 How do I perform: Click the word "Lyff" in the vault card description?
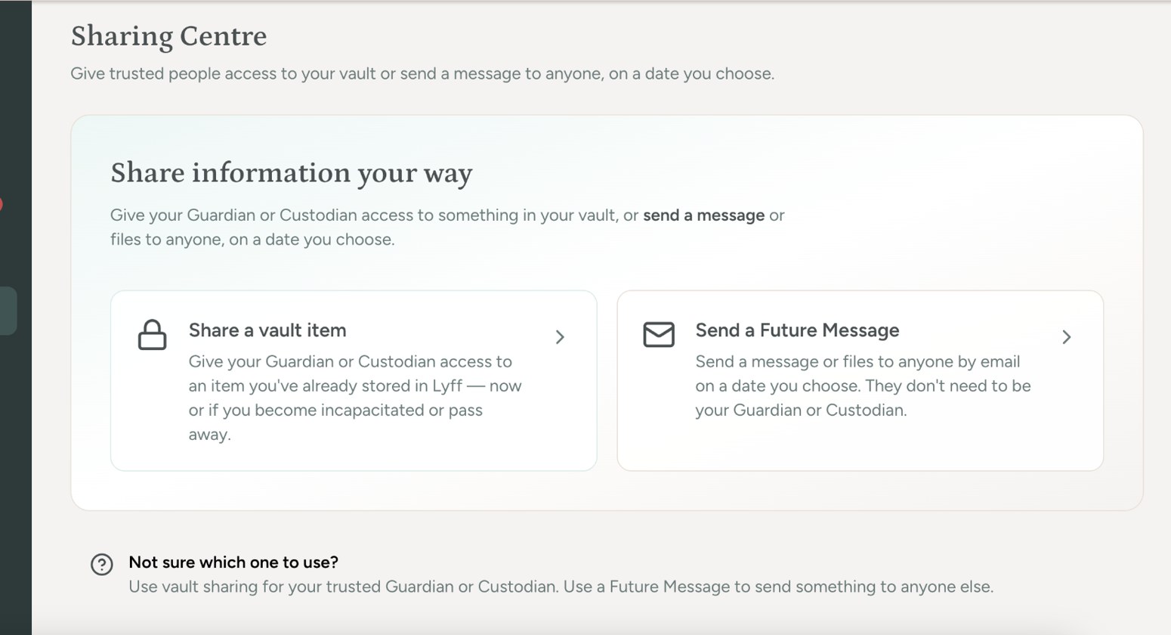click(x=447, y=386)
